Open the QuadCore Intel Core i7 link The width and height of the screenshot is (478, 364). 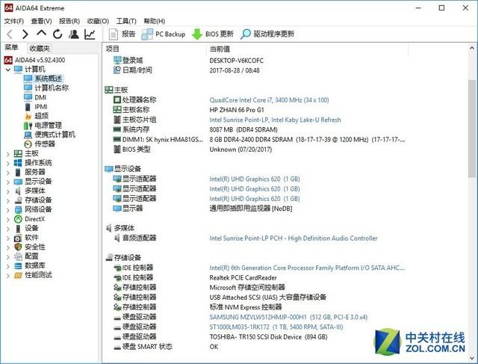269,100
